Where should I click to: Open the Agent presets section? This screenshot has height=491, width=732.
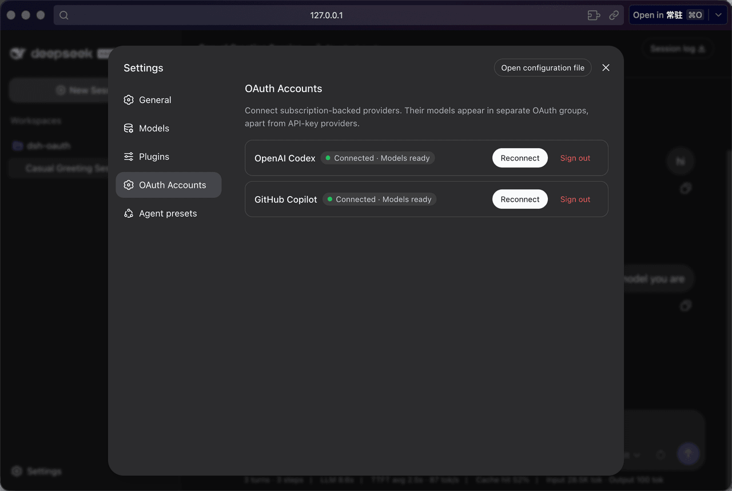pyautogui.click(x=168, y=214)
